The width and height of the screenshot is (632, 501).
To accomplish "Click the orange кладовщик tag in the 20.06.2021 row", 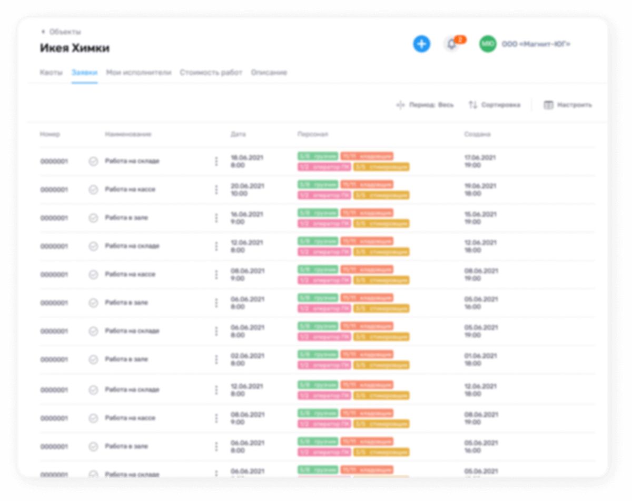I will point(367,185).
